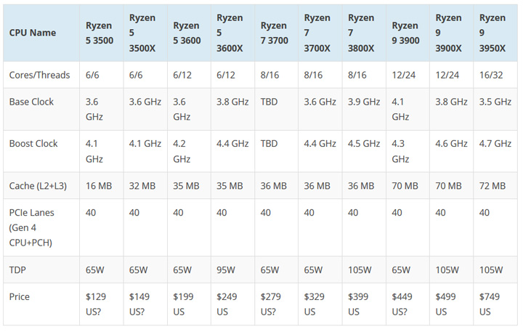
Task: Click the PCIe Lanes row label
Action: click(41, 227)
